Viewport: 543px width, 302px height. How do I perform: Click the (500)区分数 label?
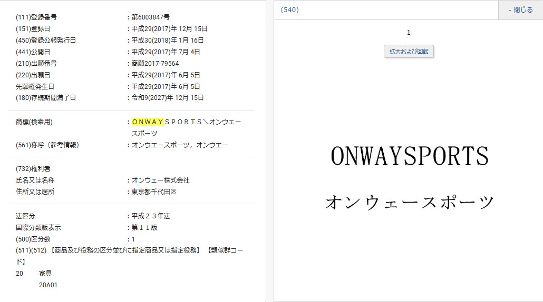[33, 239]
